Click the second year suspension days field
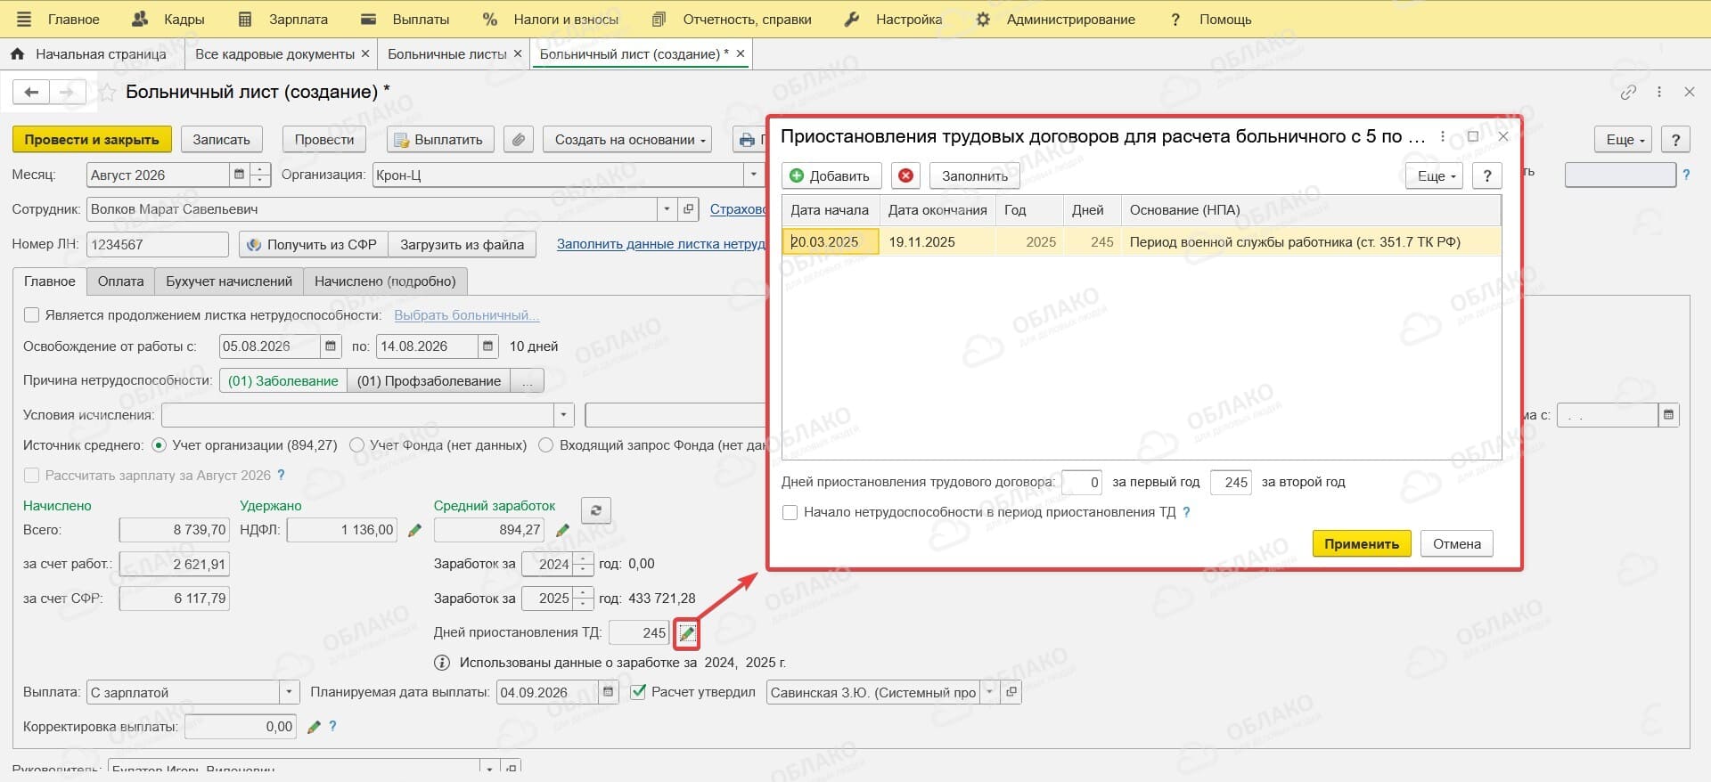 (x=1231, y=482)
